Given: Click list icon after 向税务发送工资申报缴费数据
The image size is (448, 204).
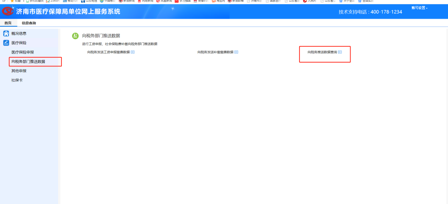Looking at the screenshot, I should 133,52.
